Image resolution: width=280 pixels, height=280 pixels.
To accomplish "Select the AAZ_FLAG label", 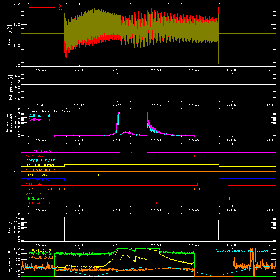I will click(x=34, y=194).
